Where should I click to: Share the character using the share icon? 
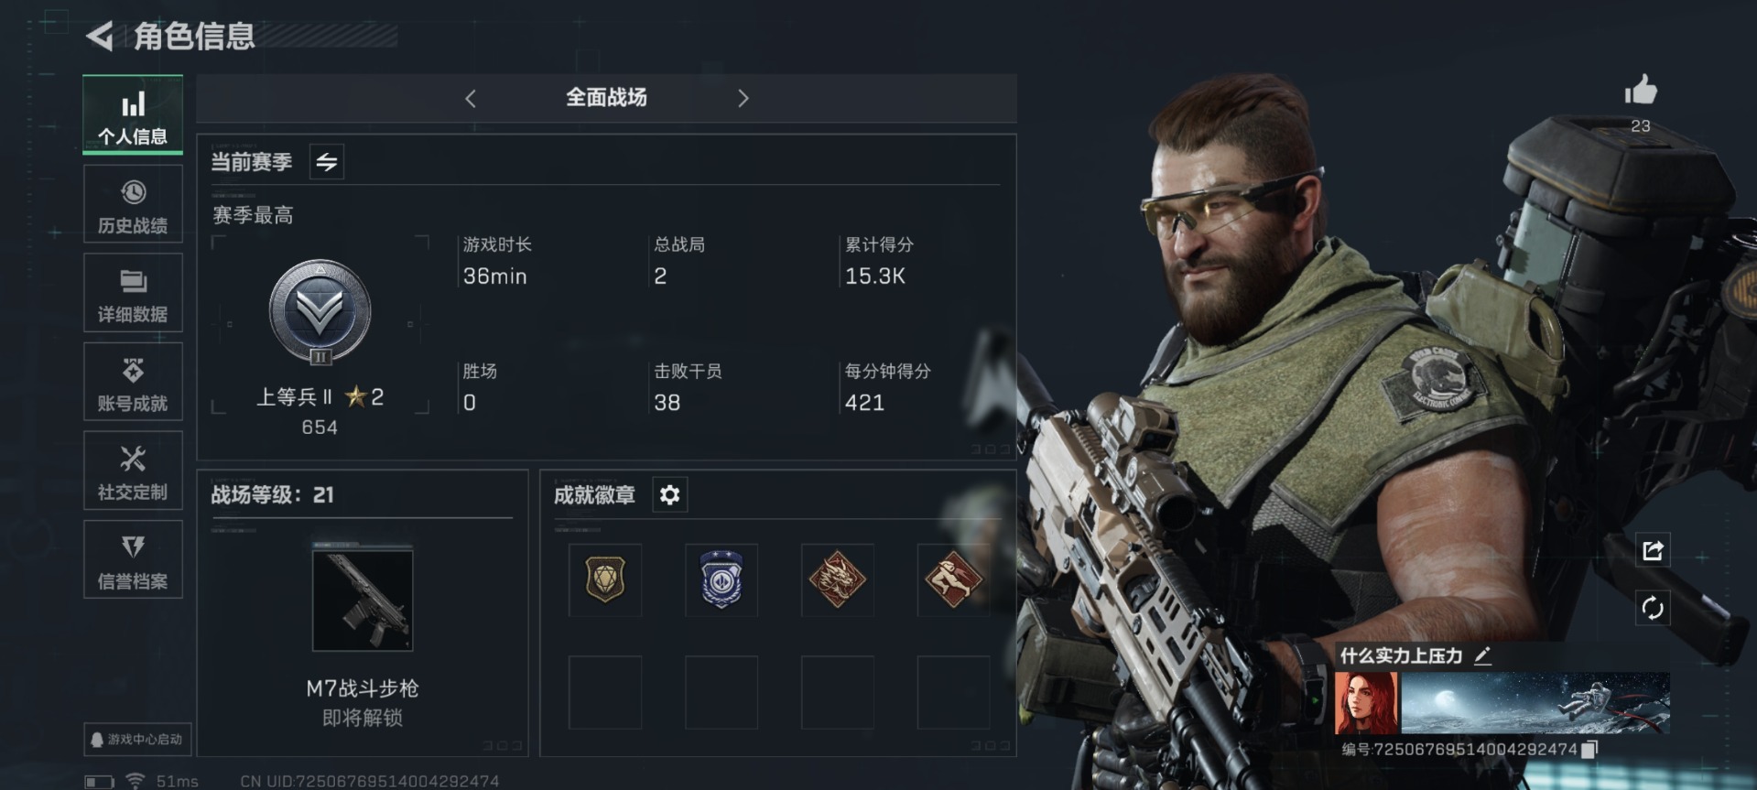coord(1653,550)
